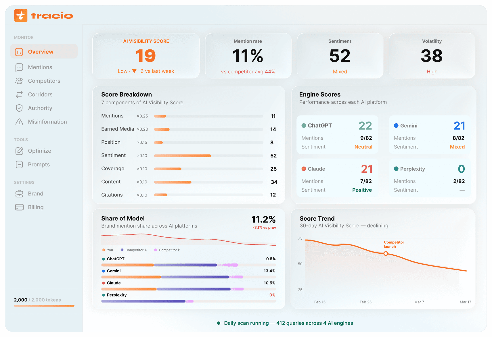Click the Overview bar-chart icon
Viewport: 492px width, 337px height.
(19, 52)
